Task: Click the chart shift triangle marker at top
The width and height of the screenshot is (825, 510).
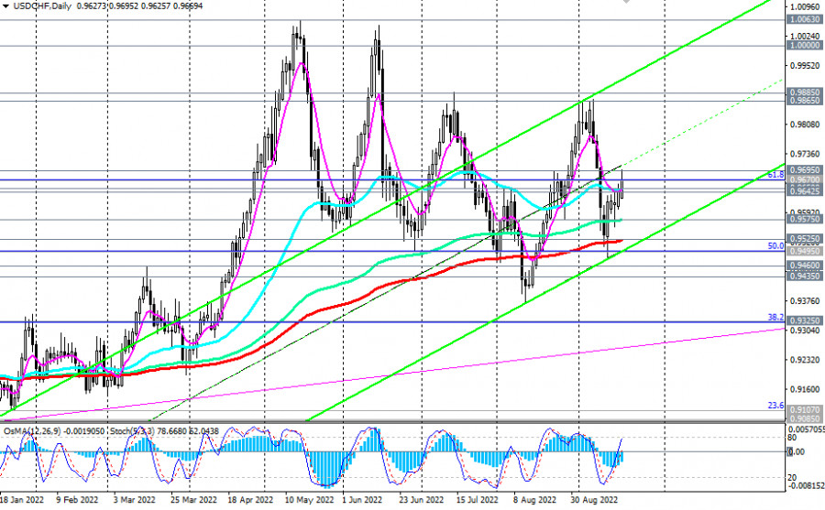Action: point(626,3)
